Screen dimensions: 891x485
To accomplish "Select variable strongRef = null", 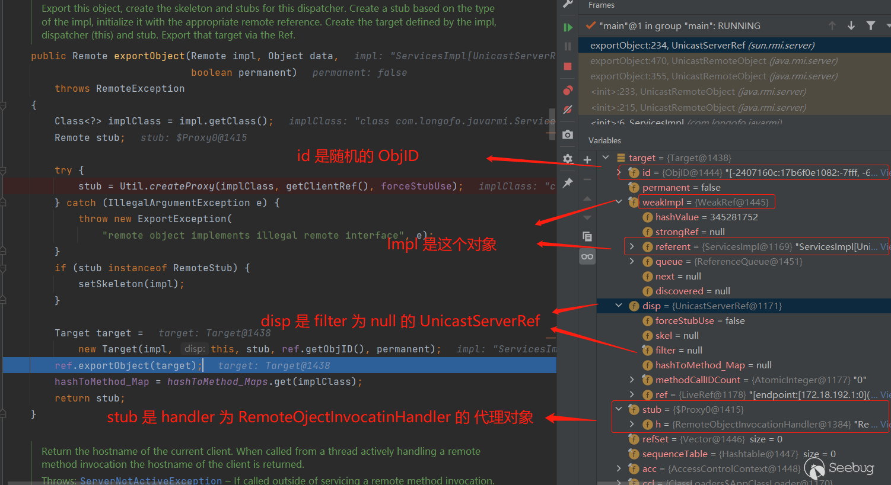I will coord(690,232).
